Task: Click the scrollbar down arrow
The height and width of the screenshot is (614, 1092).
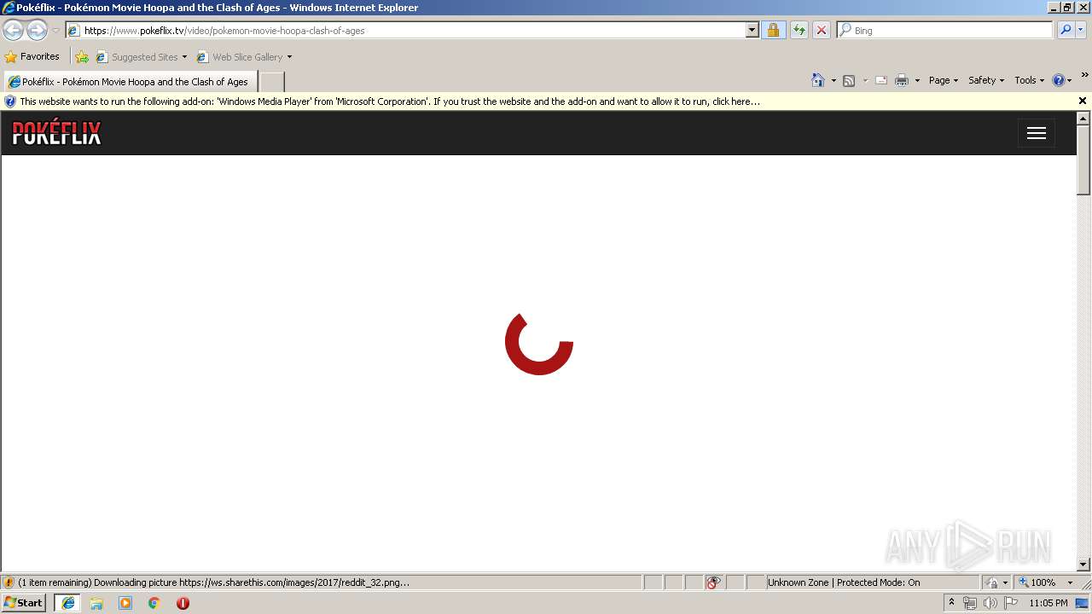Action: coord(1083,565)
